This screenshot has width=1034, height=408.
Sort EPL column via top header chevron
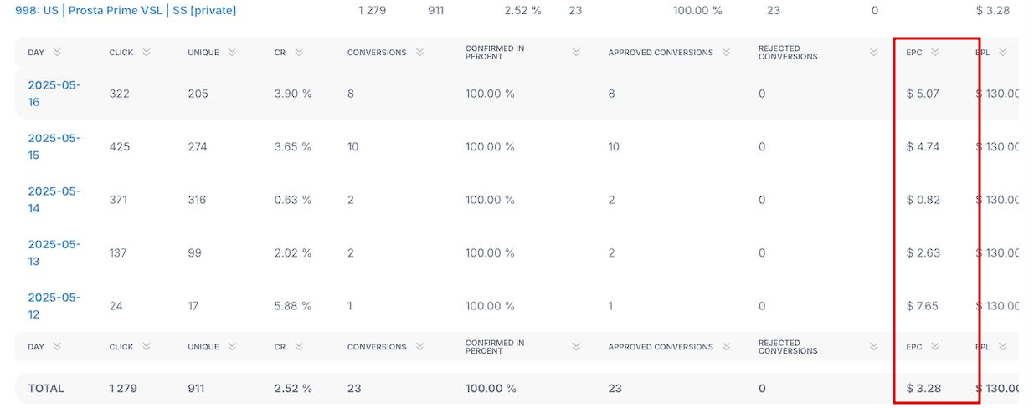(1003, 53)
